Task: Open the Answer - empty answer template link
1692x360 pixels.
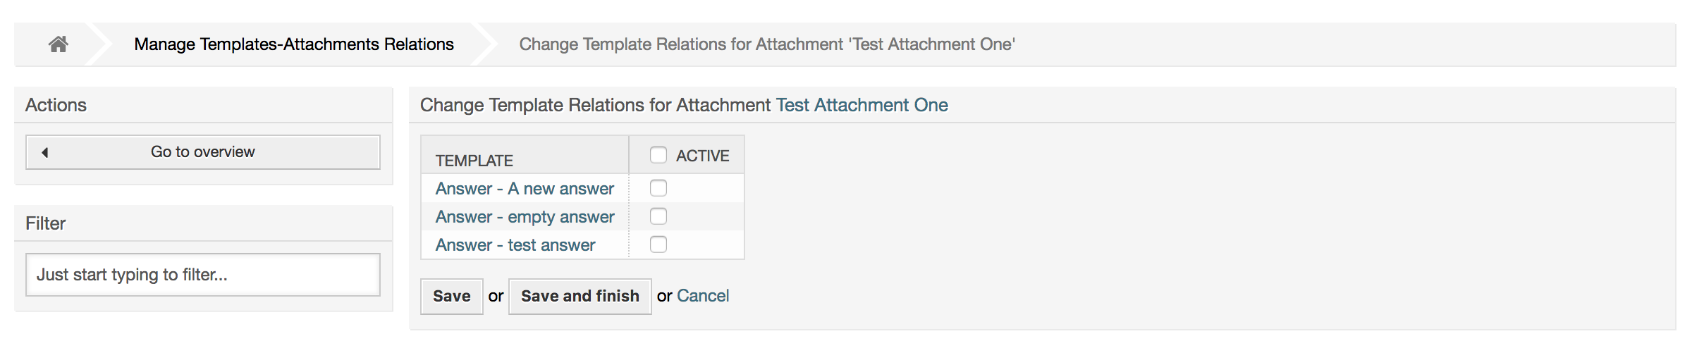Action: coord(525,217)
